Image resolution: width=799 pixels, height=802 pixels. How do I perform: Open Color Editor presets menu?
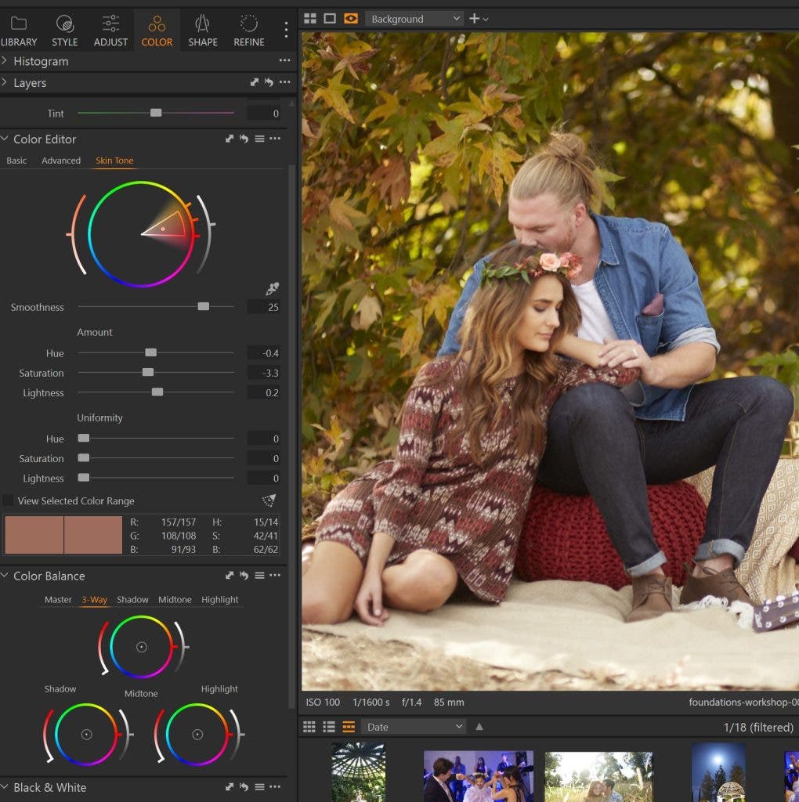(x=260, y=139)
